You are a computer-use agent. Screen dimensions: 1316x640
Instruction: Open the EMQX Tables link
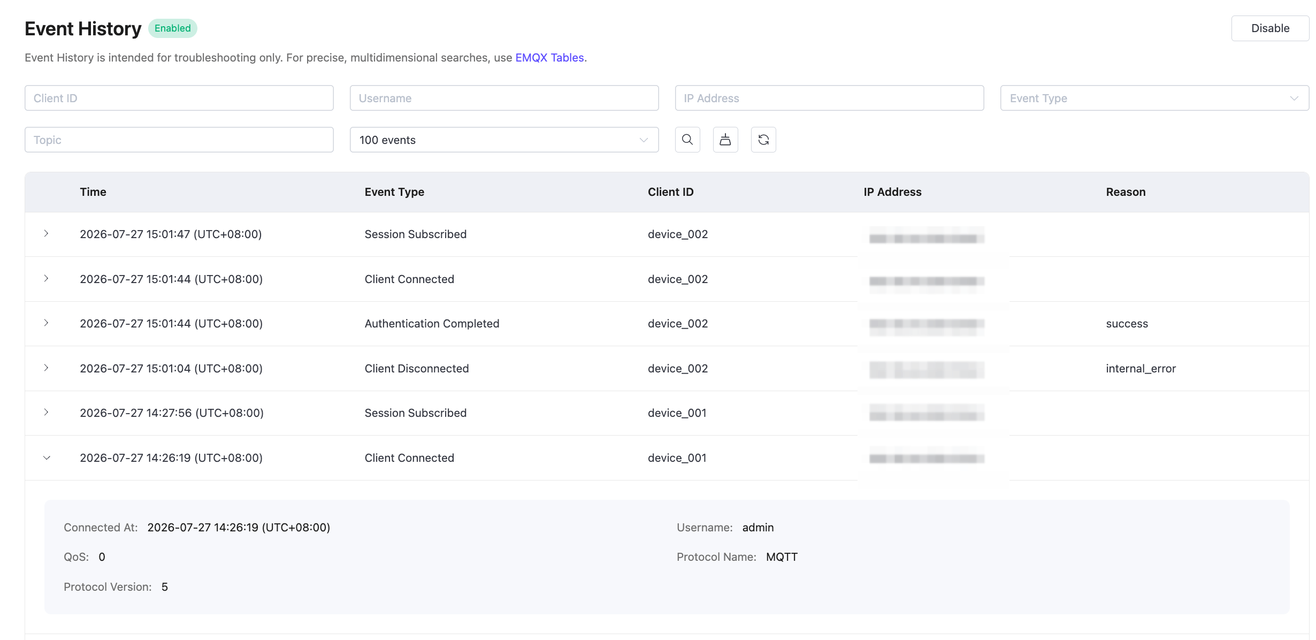click(549, 58)
